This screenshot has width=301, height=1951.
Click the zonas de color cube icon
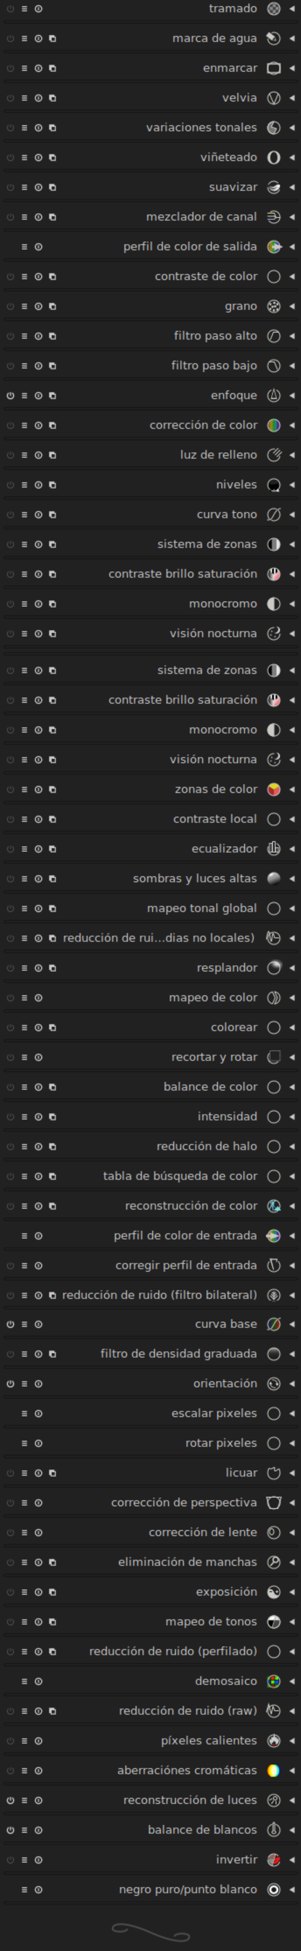tap(274, 789)
